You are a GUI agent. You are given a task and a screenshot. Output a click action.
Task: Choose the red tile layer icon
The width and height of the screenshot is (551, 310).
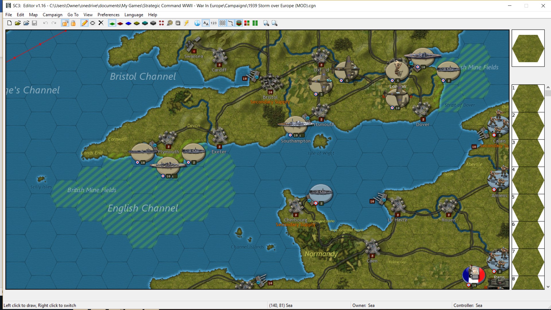pyautogui.click(x=120, y=23)
